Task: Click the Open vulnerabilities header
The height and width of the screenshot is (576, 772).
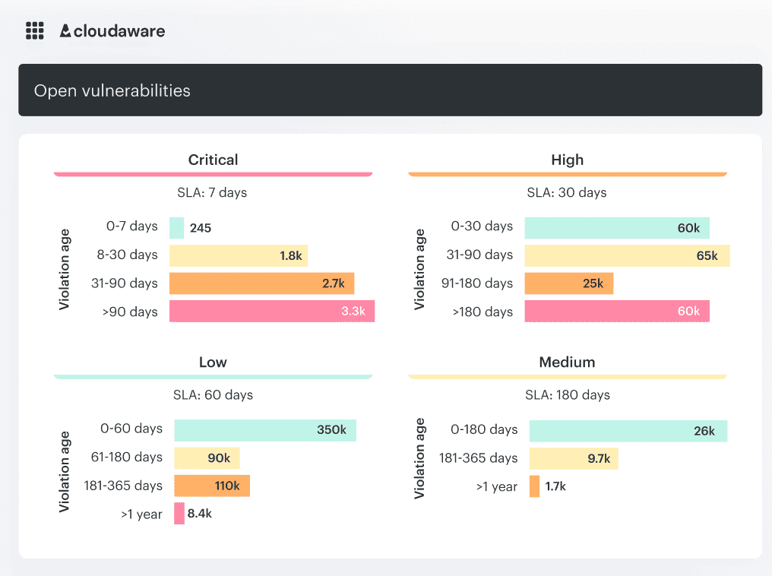Action: [x=112, y=90]
